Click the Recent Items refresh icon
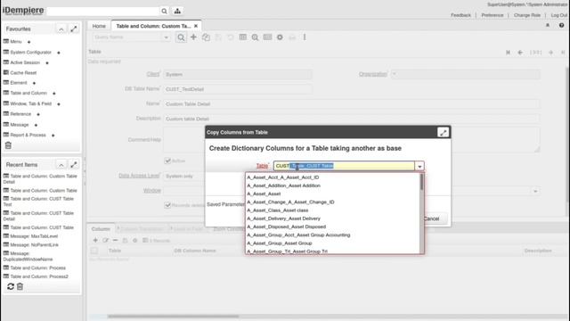The width and height of the screenshot is (570, 321). coord(11,286)
